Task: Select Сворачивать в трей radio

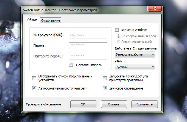Action: tap(118, 42)
